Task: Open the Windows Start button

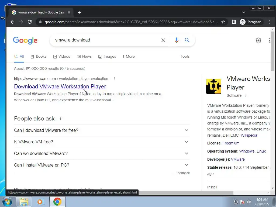Action: pos(7,202)
